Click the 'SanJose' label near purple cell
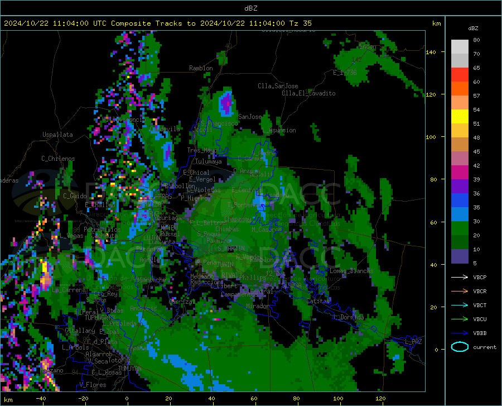This screenshot has height=406, width=502. 250,117
